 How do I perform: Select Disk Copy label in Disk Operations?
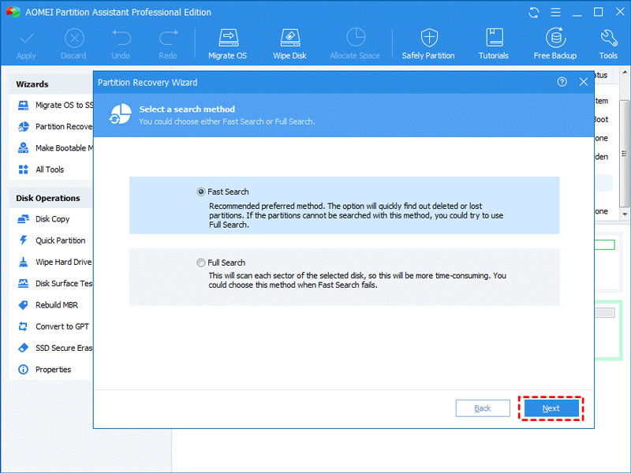pyautogui.click(x=52, y=219)
